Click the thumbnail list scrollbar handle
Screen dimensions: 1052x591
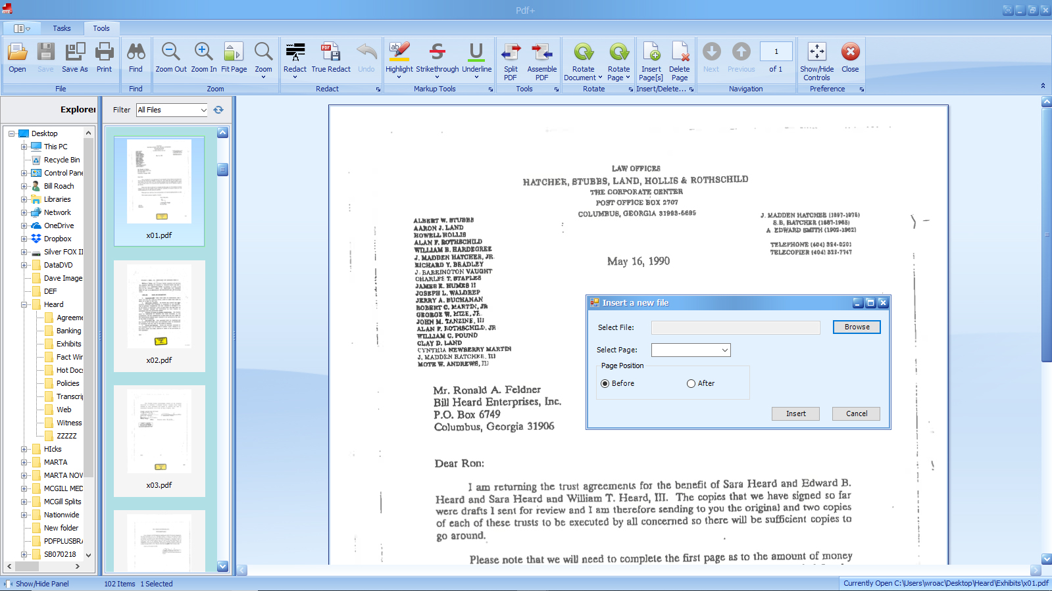(x=223, y=170)
